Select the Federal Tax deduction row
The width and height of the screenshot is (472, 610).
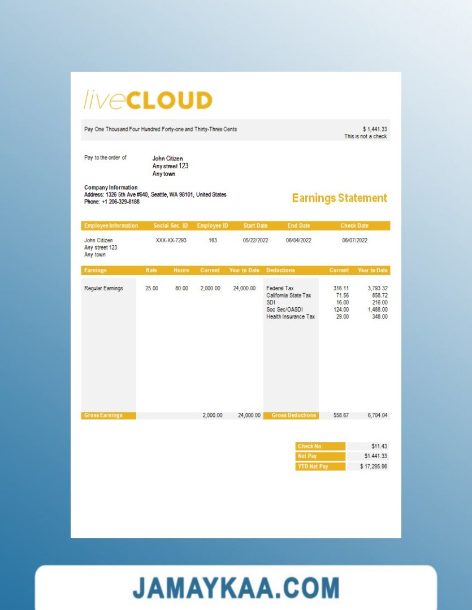click(x=280, y=289)
